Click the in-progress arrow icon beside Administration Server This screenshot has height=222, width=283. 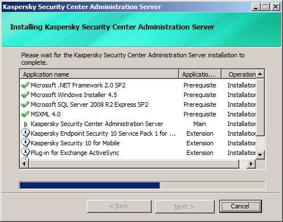pos(26,124)
